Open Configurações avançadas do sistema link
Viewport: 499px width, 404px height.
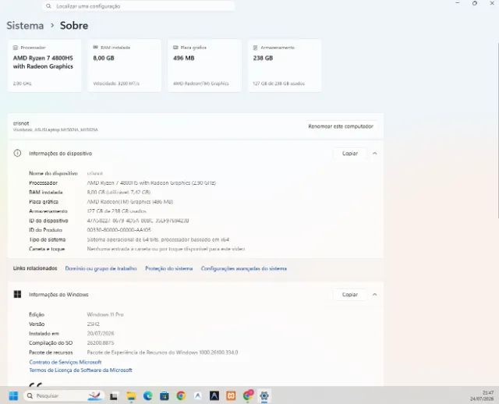244,268
